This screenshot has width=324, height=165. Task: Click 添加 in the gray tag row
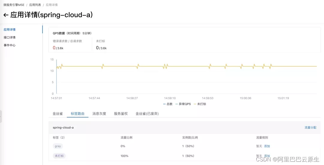[x=267, y=146]
